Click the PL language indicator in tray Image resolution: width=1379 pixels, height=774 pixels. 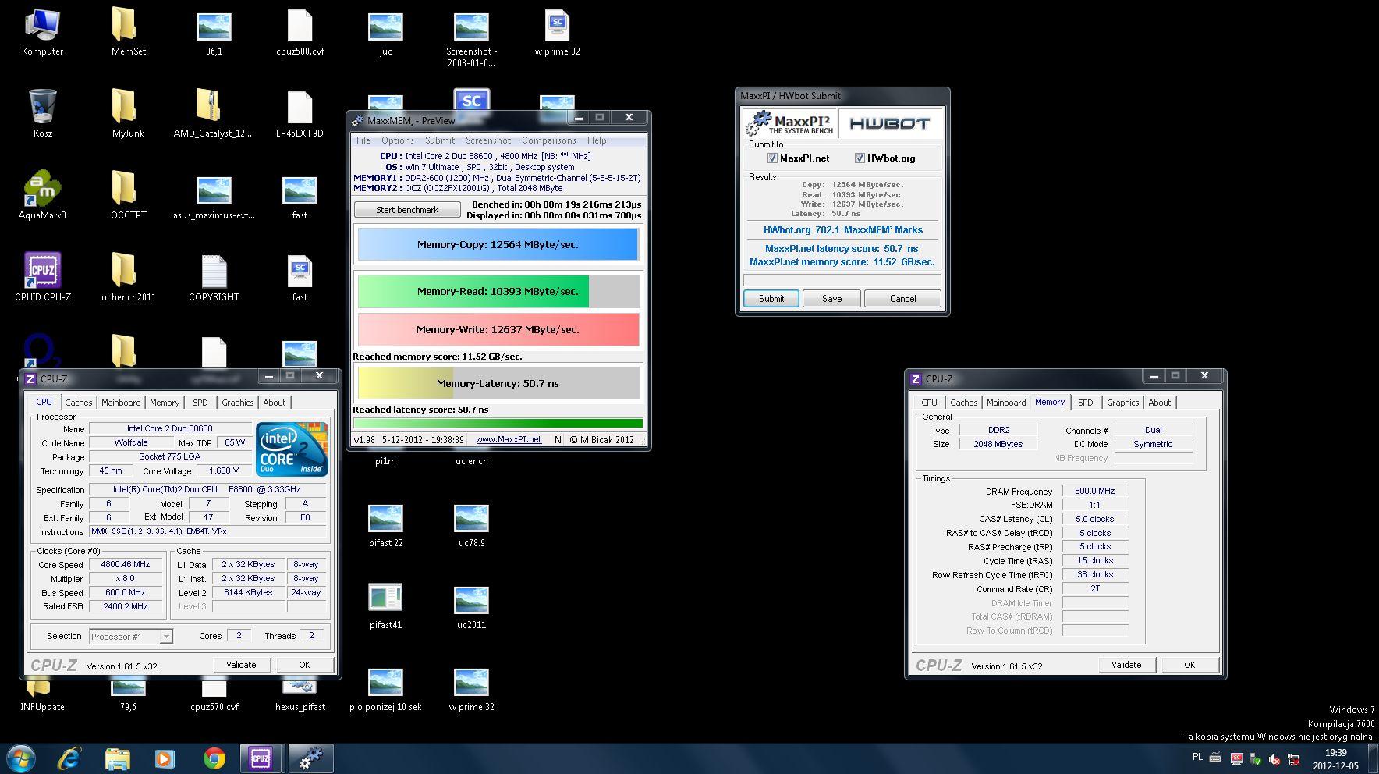coord(1197,757)
